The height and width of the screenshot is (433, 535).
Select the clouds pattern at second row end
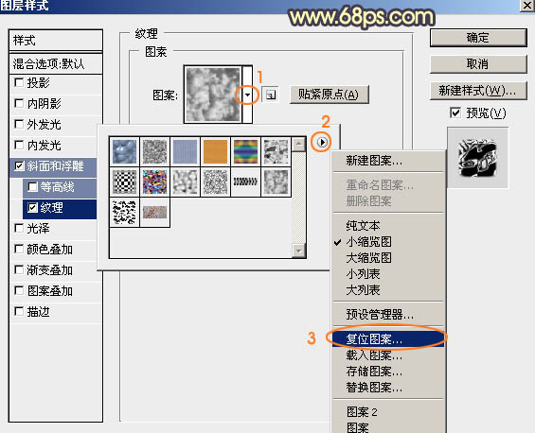[276, 182]
